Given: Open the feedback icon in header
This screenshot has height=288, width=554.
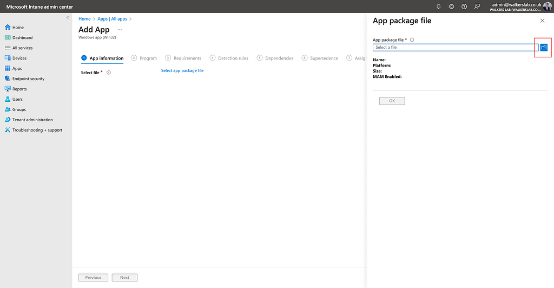Looking at the screenshot, I should [477, 6].
